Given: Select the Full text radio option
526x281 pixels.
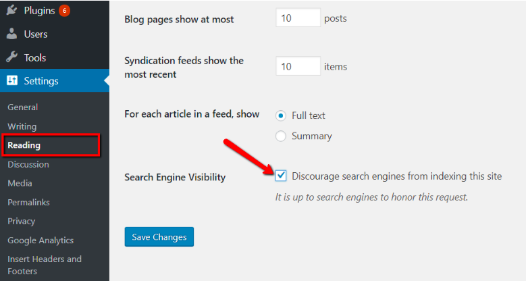Looking at the screenshot, I should pos(281,116).
